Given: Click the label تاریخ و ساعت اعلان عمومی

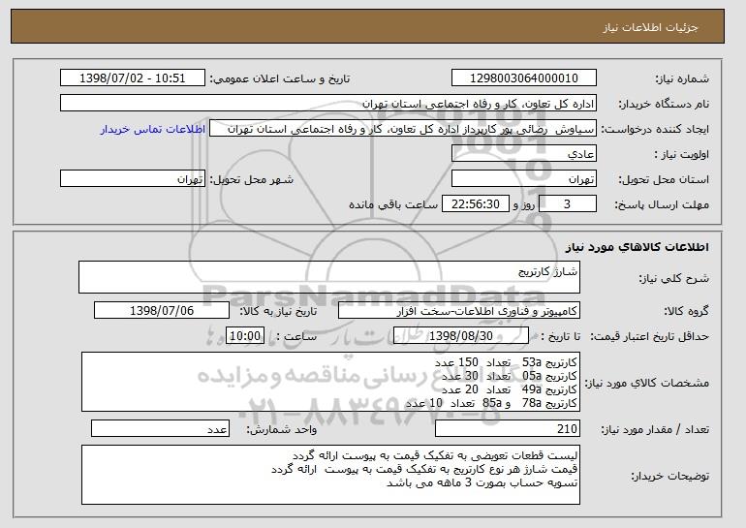Looking at the screenshot, I should click(x=280, y=78).
